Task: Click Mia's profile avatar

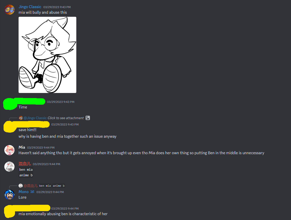Action: click(x=9, y=150)
